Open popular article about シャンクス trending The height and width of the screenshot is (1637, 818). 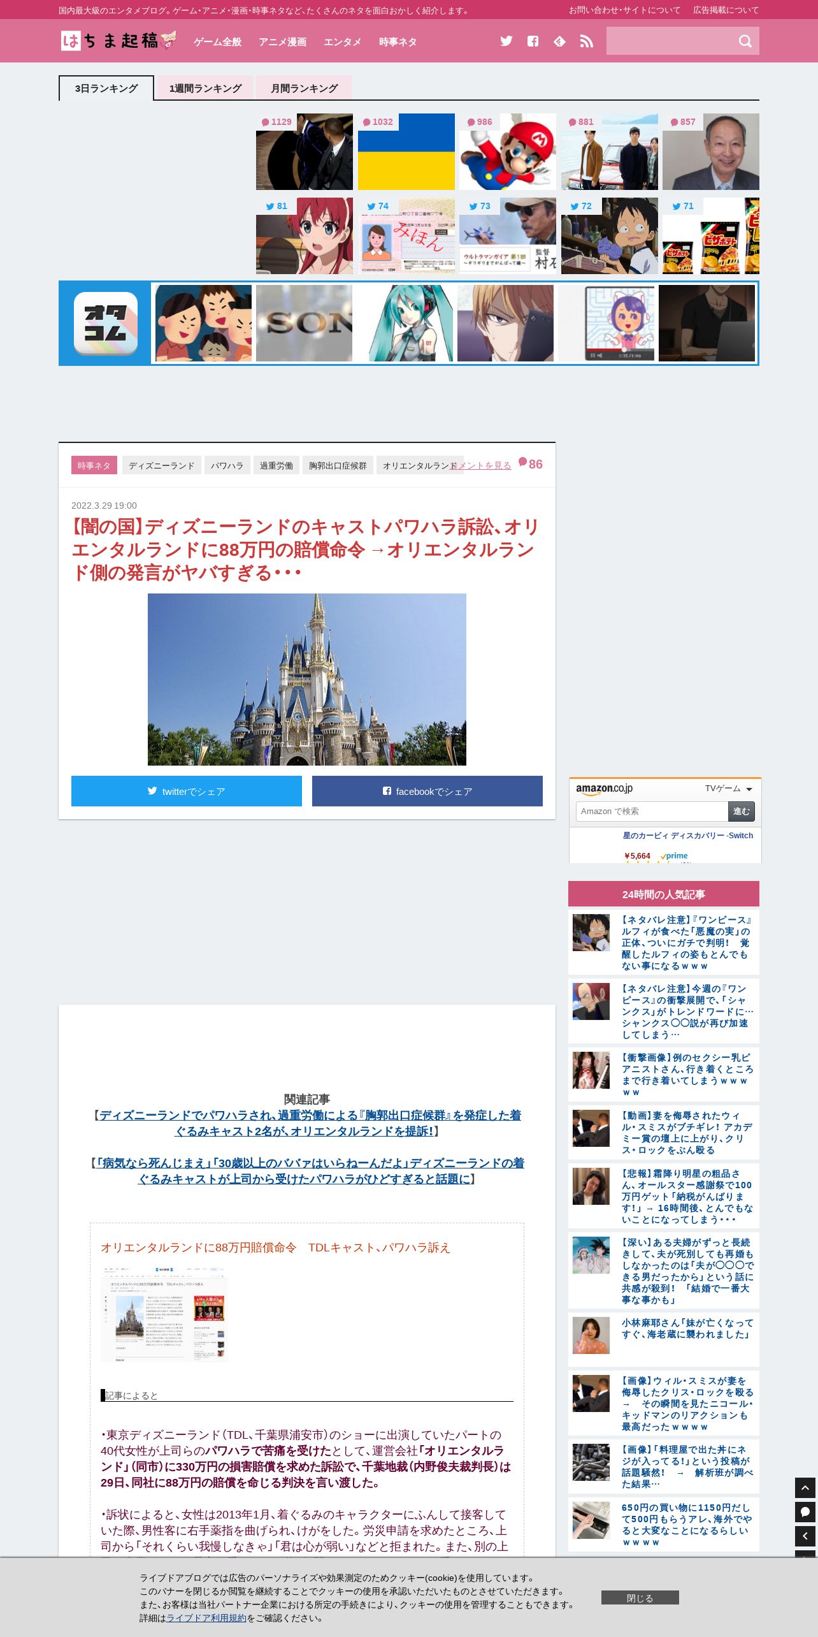(687, 1012)
